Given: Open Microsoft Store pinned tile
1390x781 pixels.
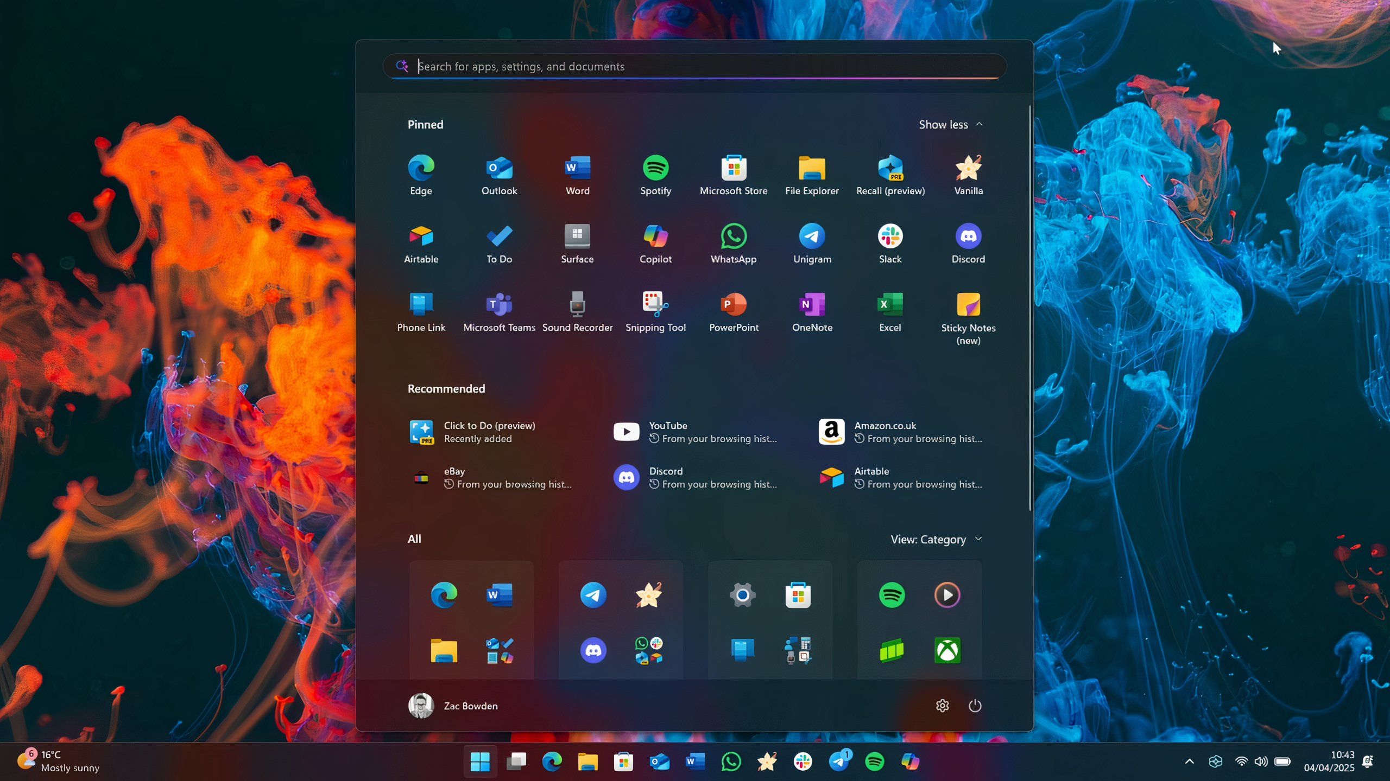Looking at the screenshot, I should 734,175.
